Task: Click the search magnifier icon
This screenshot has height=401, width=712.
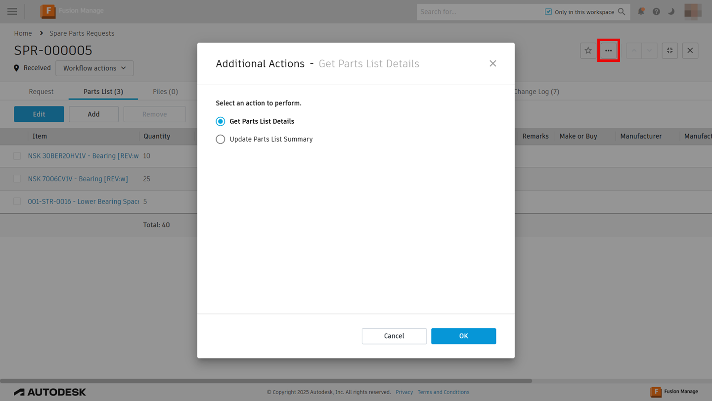Action: tap(622, 12)
